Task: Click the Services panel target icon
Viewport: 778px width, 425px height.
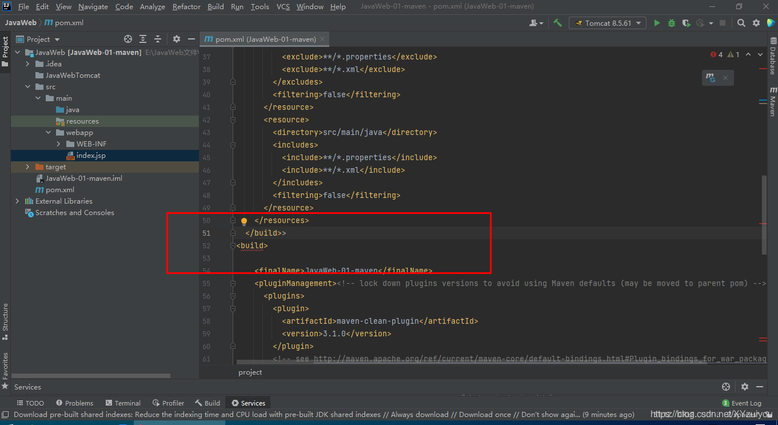Action: pos(726,387)
